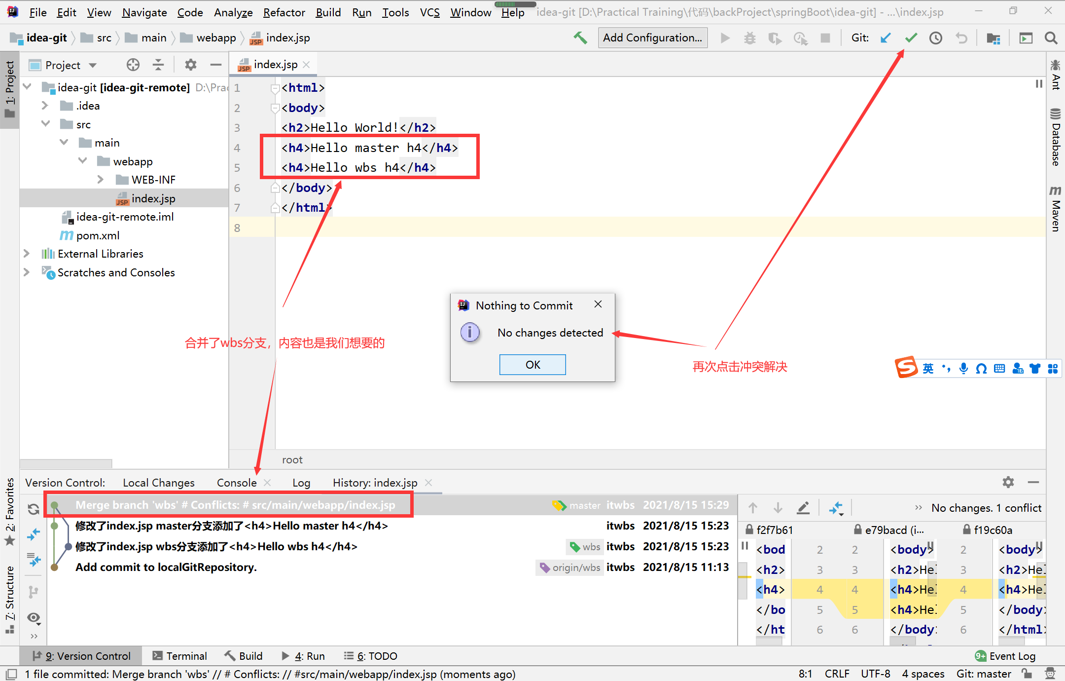Click the Search Everywhere magnifier icon
The image size is (1065, 681).
pos(1051,38)
